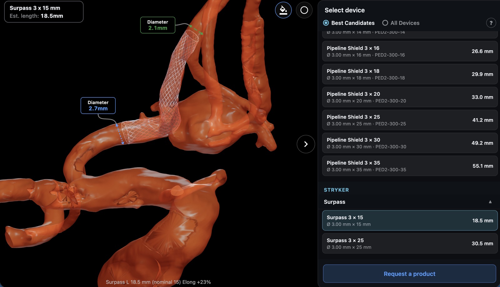Choose Pipeline Shield 3 × 25 device
Screen dimensions: 500x287
coord(410,120)
